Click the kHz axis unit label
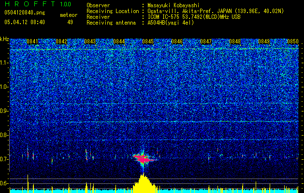 point(4,39)
